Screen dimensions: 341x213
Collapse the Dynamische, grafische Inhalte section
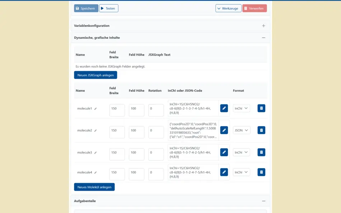pyautogui.click(x=263, y=38)
